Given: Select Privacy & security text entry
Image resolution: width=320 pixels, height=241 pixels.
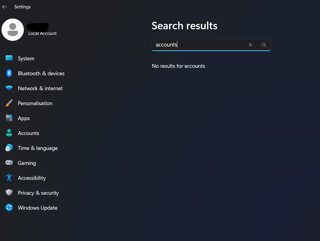Looking at the screenshot, I should point(39,193).
